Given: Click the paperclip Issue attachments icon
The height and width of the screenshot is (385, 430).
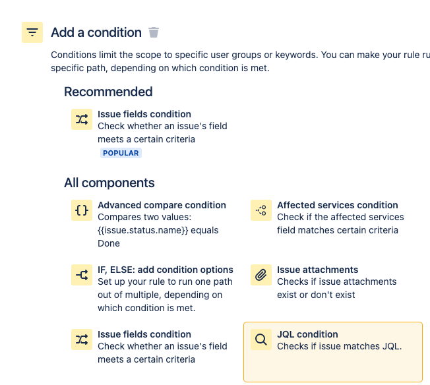Looking at the screenshot, I should coord(261,275).
